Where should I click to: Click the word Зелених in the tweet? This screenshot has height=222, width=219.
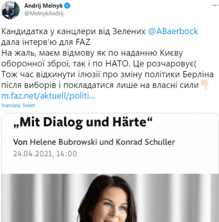pos(129,31)
